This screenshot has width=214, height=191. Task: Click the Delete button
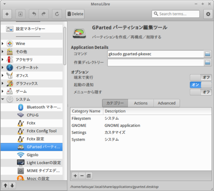pyautogui.click(x=75, y=14)
